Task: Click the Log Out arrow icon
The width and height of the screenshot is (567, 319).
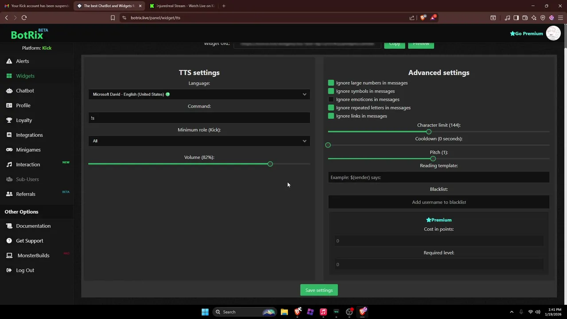Action: (x=9, y=270)
